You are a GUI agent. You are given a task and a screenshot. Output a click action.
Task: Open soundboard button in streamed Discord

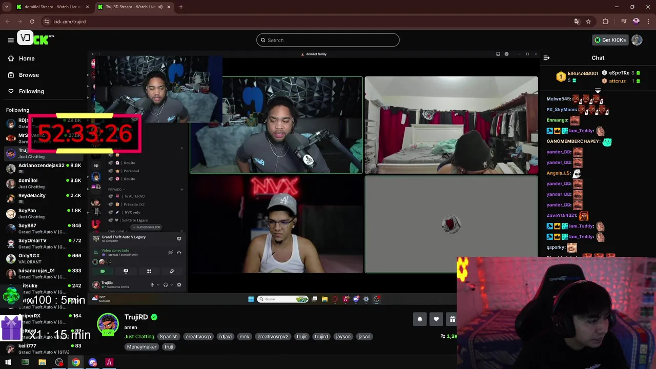[172, 271]
